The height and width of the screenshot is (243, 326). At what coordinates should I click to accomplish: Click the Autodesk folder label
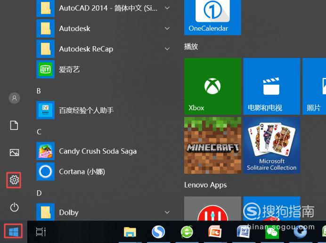coord(74,28)
